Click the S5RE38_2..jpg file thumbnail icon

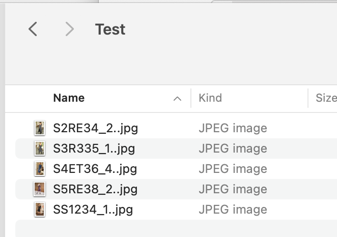40,189
